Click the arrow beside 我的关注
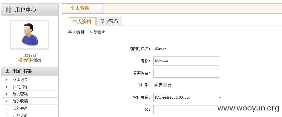 pos(7,108)
